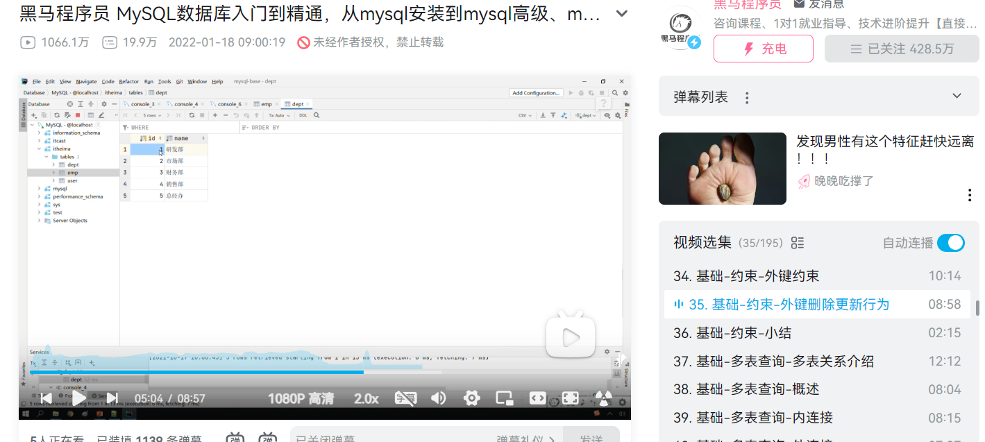
Task: Switch the 视频选集 list layout
Action: pyautogui.click(x=798, y=243)
